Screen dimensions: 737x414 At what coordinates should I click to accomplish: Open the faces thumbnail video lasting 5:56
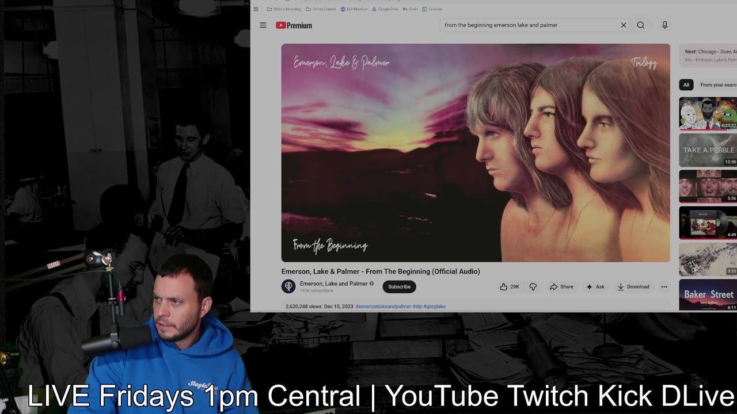pos(708,186)
